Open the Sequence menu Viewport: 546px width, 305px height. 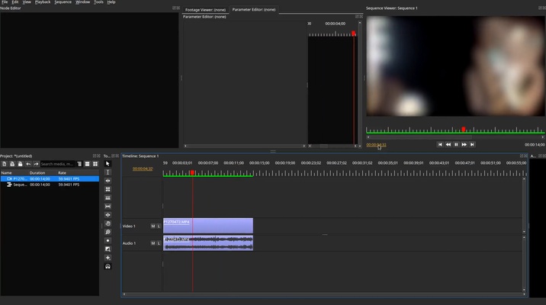[x=63, y=2]
